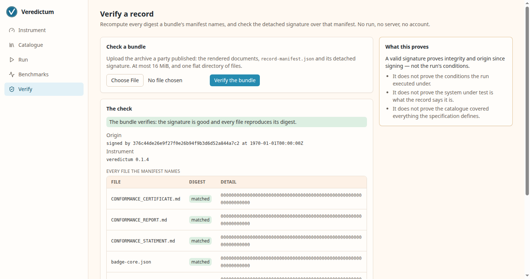
Task: Click the Veredictum checkmark logo
Action: pos(12,12)
